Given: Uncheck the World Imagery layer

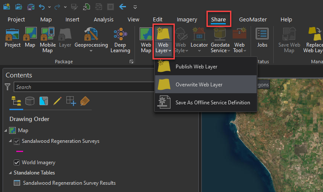Looking at the screenshot, I should (x=17, y=162).
